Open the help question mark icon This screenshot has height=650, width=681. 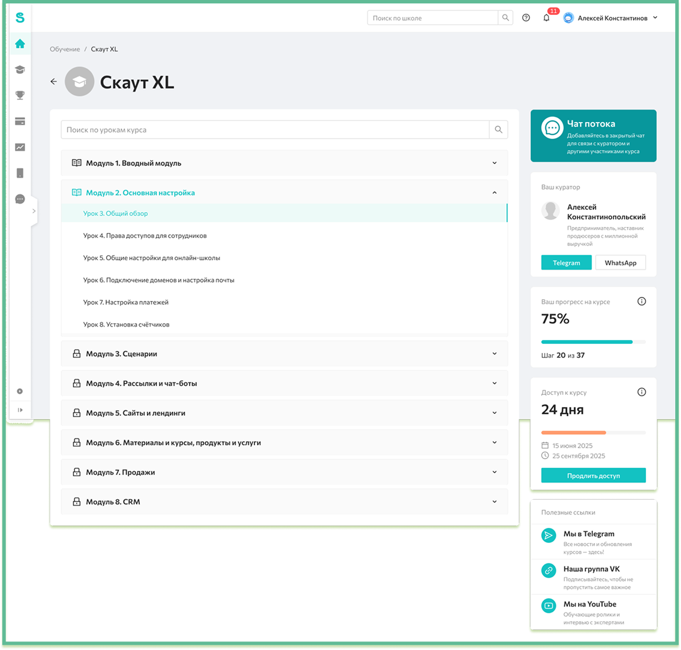point(526,18)
